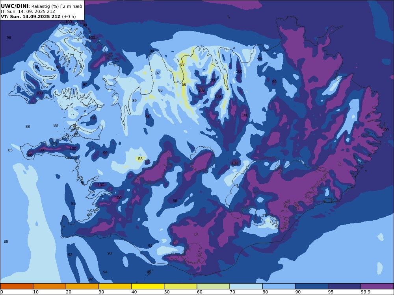Viewport: 394px width, 295px height.
Task: Click the amber 20–30 legend swatch
Action: point(82,286)
